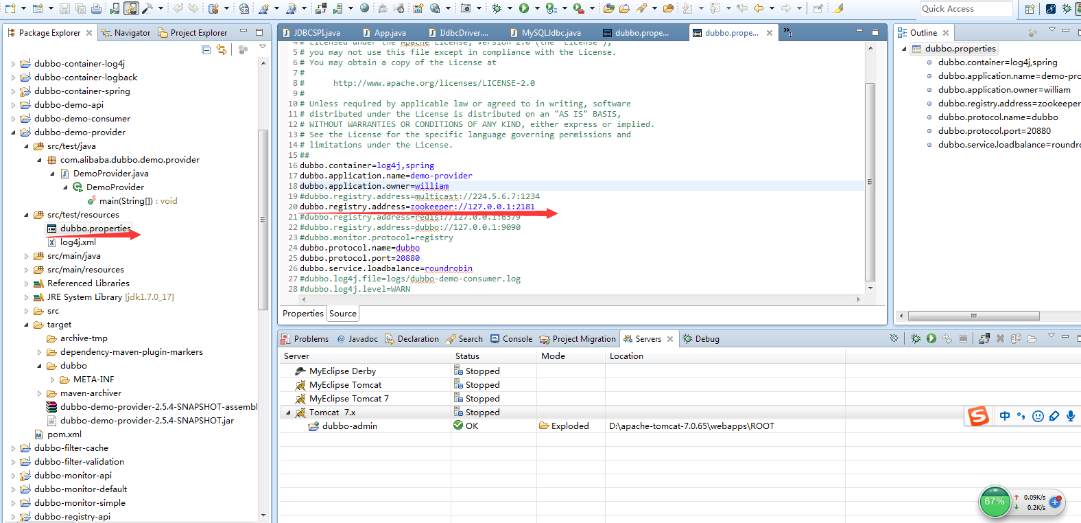Click the Status column header in Servers
The image size is (1081, 523).
494,356
